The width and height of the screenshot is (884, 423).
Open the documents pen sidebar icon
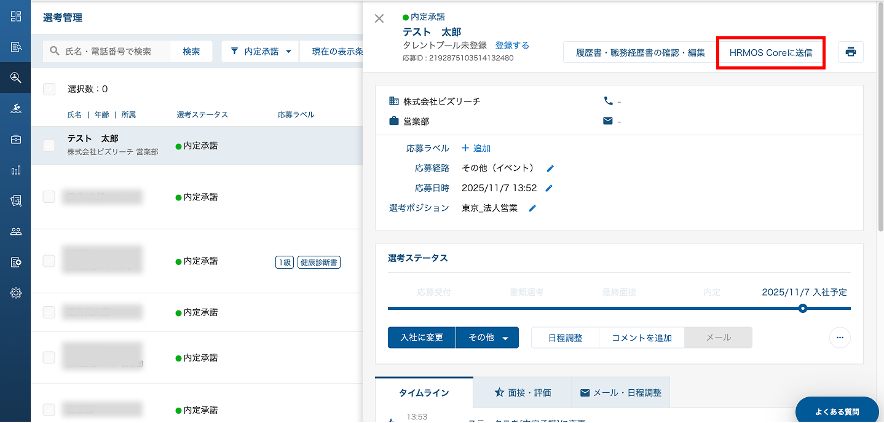(16, 201)
